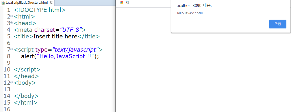Click the "UTF-8" charset value
Screen dimensions: 291x112
tap(71, 30)
